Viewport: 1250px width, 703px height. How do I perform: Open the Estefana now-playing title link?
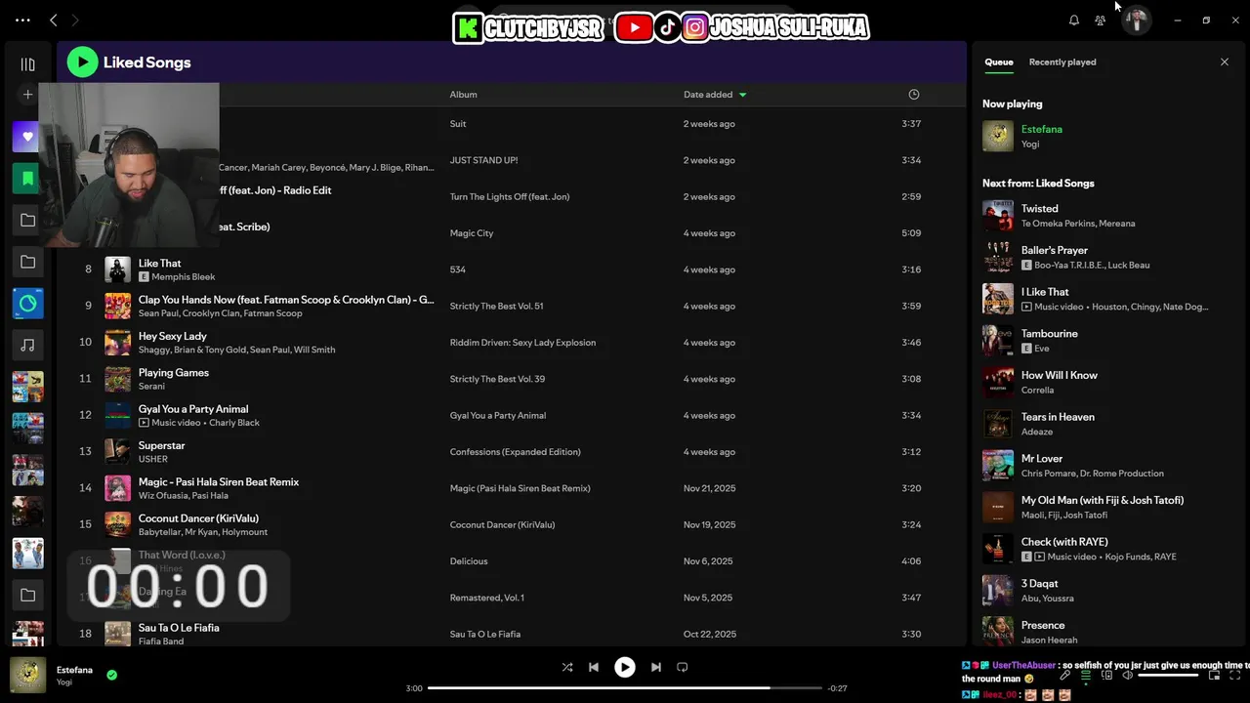1041,129
